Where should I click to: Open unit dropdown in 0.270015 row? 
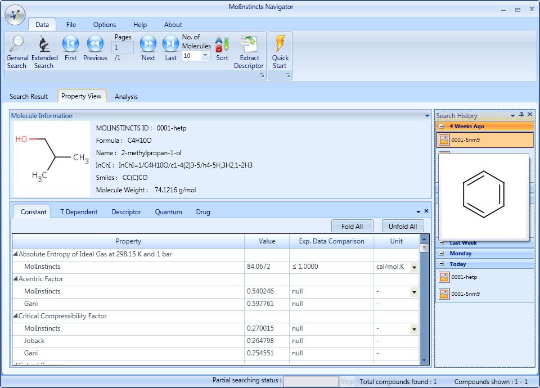(414, 329)
